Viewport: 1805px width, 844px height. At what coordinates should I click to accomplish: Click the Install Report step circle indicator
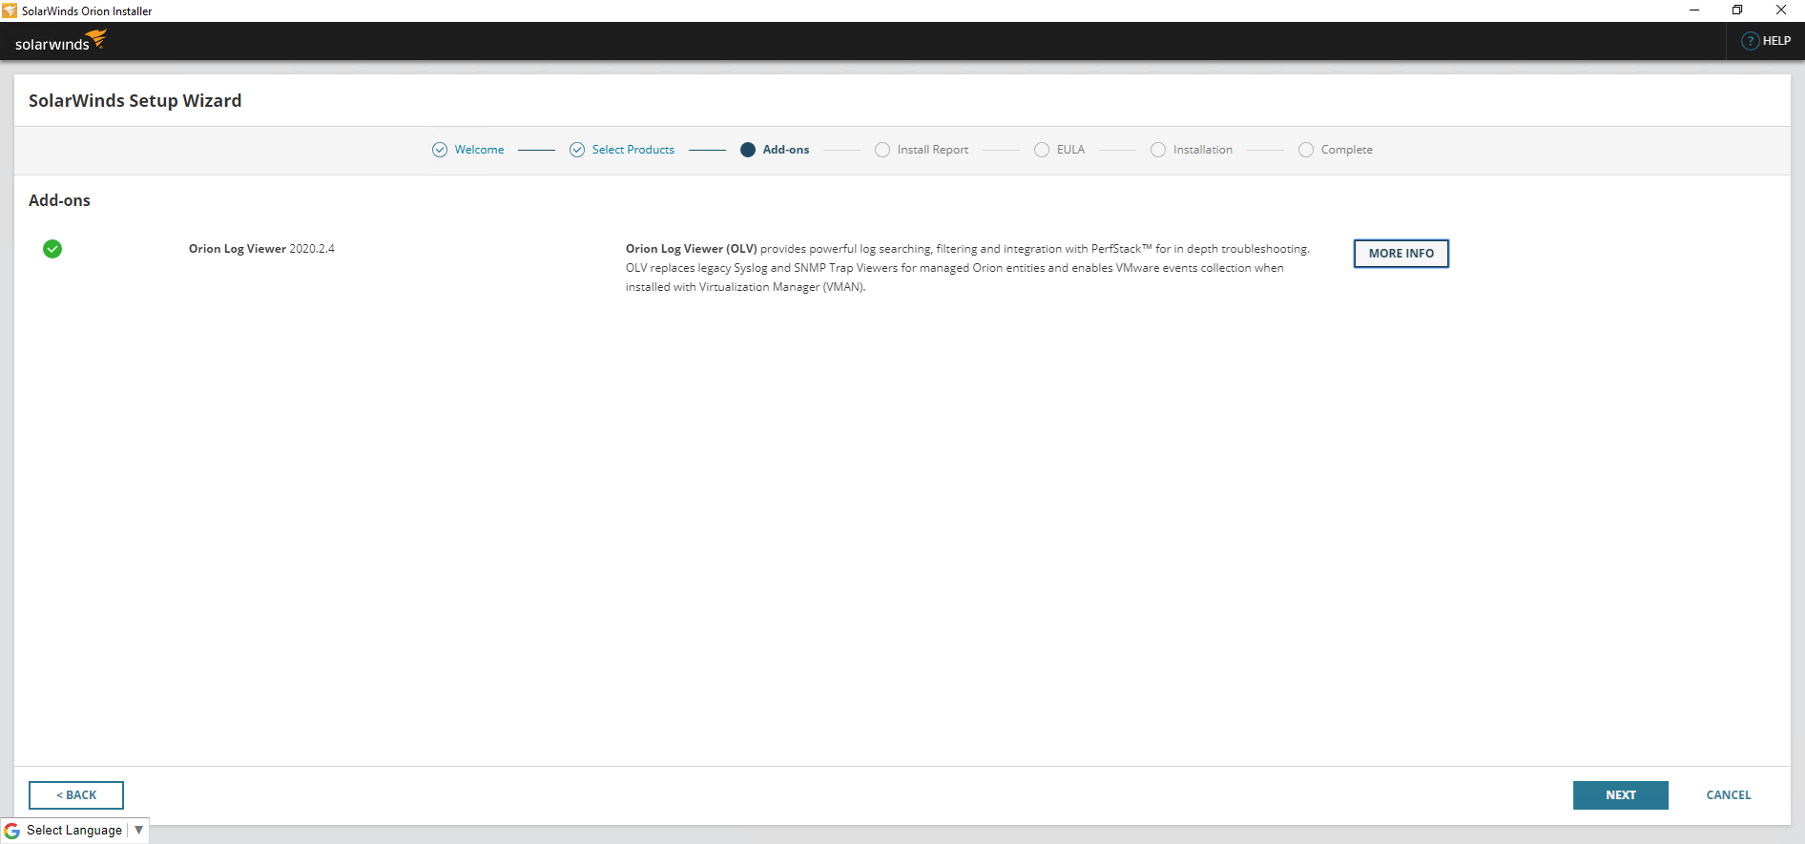click(882, 150)
